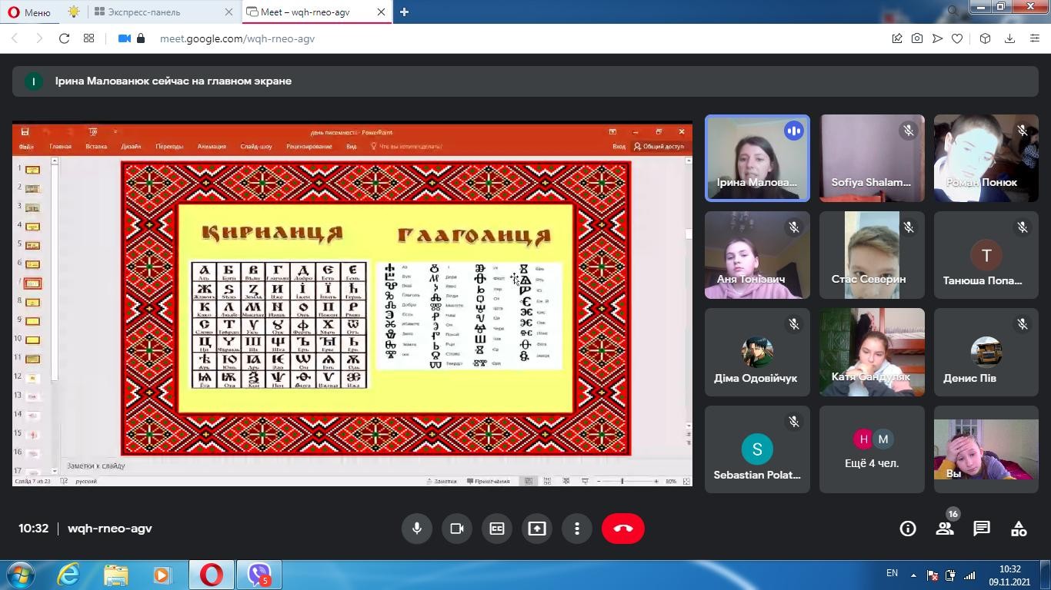
Task: Switch to Meet – wqh-rneo-agv tab
Action: click(x=318, y=12)
